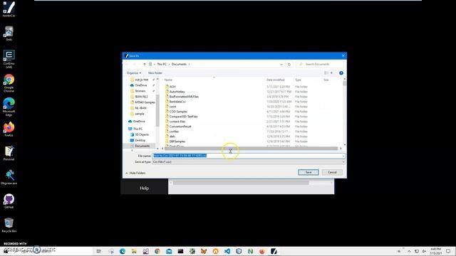Refresh the Documents folder listing

289,64
